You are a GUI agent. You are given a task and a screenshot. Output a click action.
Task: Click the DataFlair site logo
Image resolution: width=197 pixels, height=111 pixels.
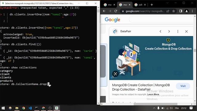point(115,31)
